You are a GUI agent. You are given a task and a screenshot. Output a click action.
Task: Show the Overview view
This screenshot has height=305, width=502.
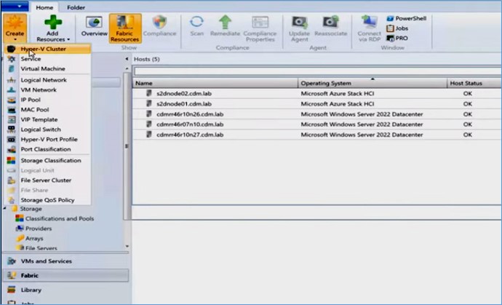(94, 27)
